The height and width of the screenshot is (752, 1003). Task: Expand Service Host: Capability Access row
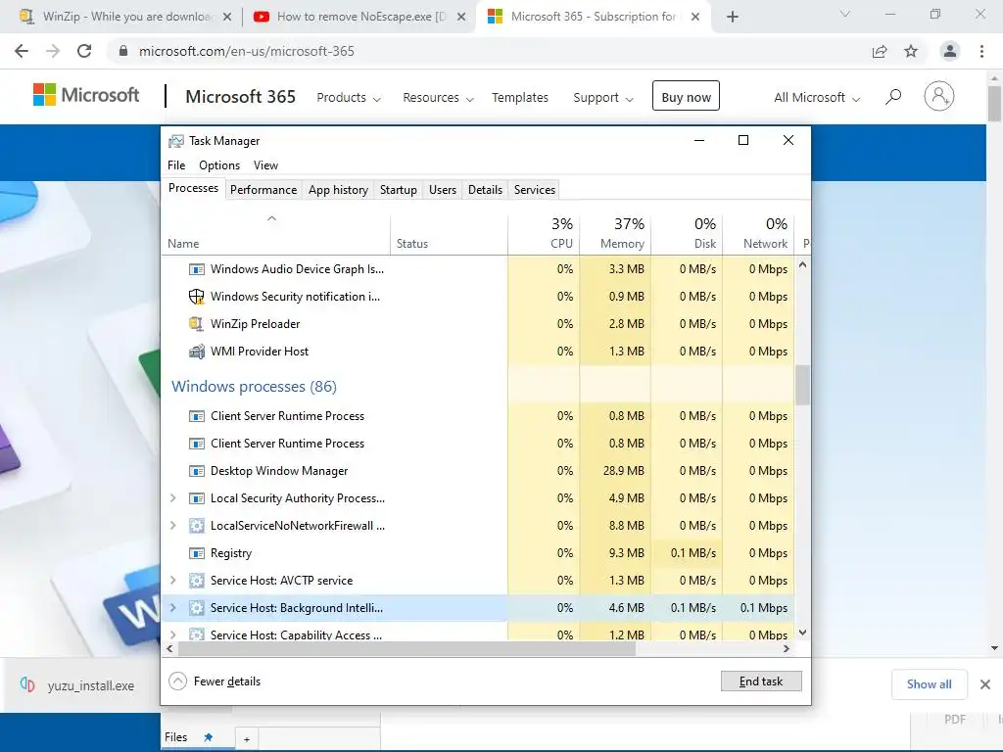tap(172, 634)
